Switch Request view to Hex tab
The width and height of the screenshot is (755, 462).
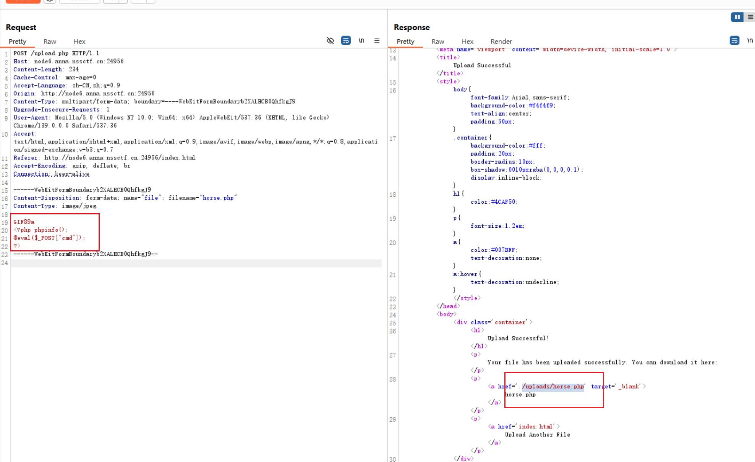tap(79, 41)
